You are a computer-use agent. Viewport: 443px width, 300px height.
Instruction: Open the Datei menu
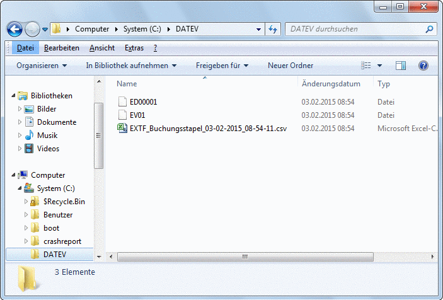(x=25, y=48)
